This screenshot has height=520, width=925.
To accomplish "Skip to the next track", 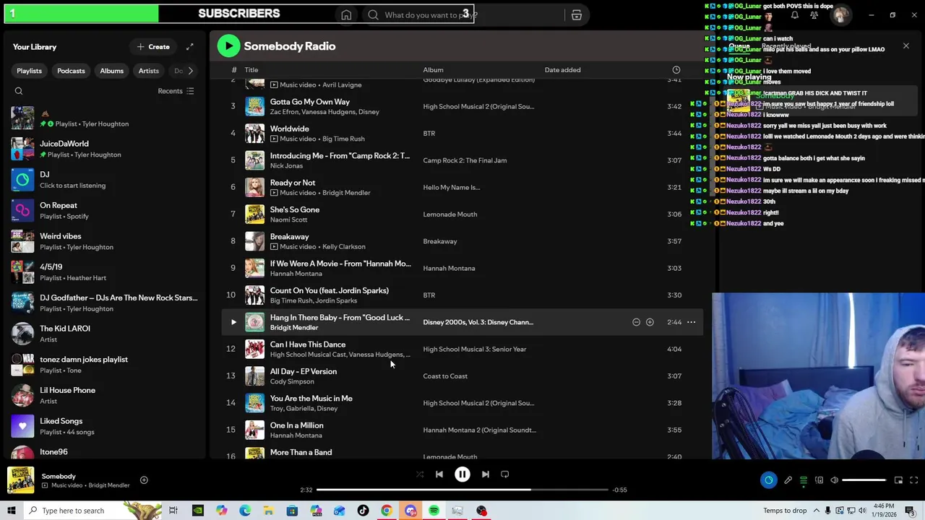I will coord(486,474).
